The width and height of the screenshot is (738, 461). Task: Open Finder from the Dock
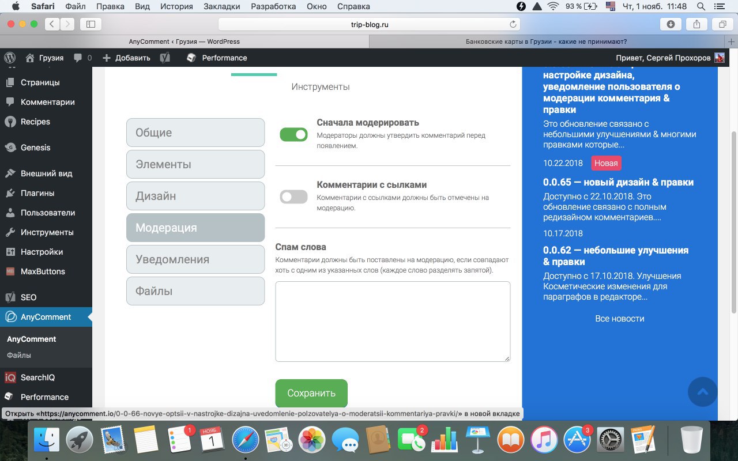(47, 441)
